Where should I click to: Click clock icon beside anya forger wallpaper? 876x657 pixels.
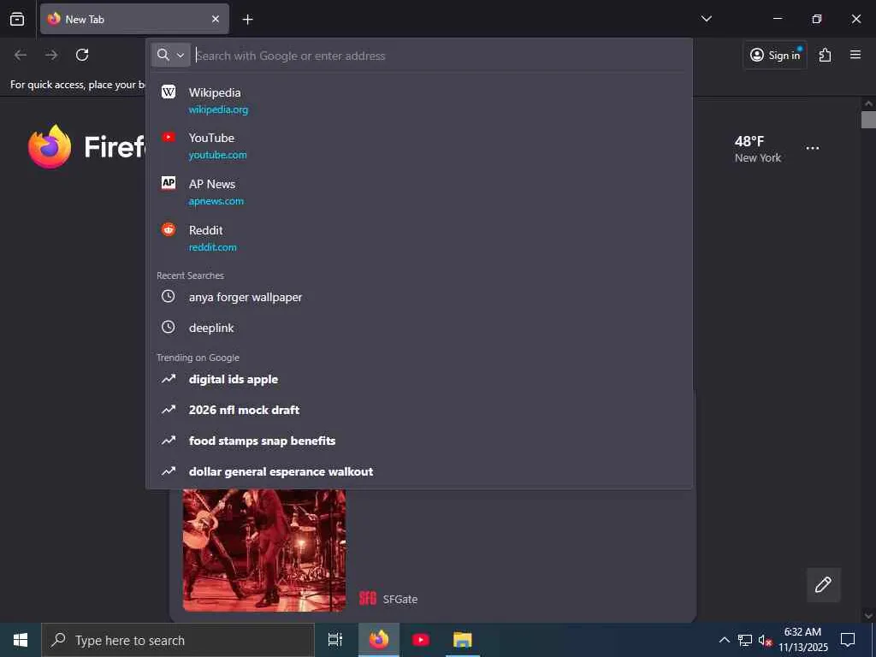pos(169,296)
